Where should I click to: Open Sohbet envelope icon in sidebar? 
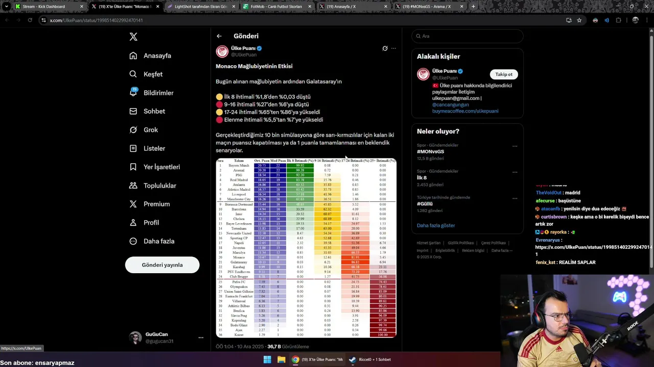[133, 111]
